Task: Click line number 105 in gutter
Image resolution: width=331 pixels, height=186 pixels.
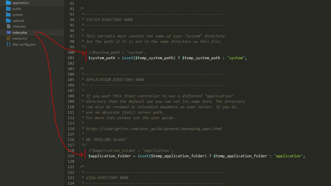Action: [x=71, y=80]
